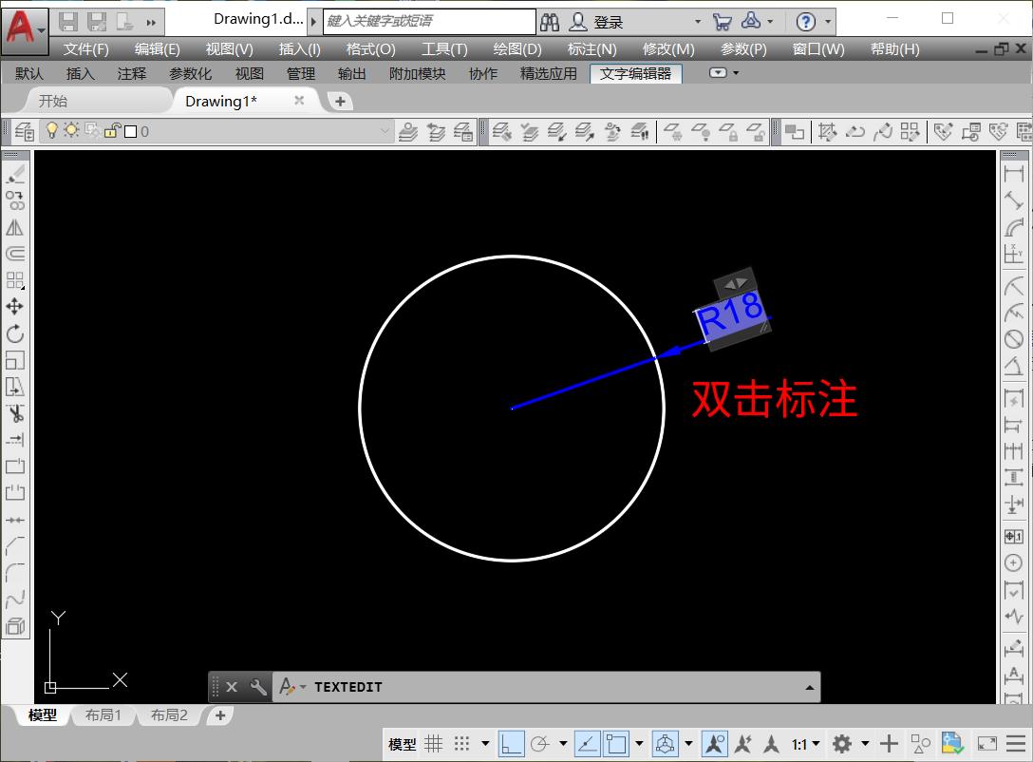The width and height of the screenshot is (1033, 762).
Task: Toggle object snap in status bar
Action: pos(617,744)
